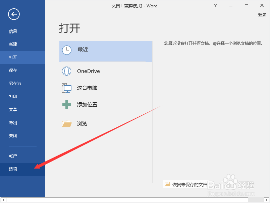This screenshot has width=270, height=203.
Task: Click the This PC computer icon
Action: pos(67,88)
